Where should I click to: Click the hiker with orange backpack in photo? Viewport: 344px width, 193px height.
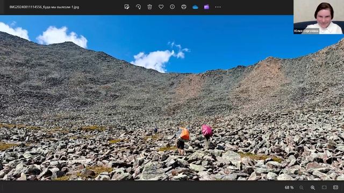point(182,141)
